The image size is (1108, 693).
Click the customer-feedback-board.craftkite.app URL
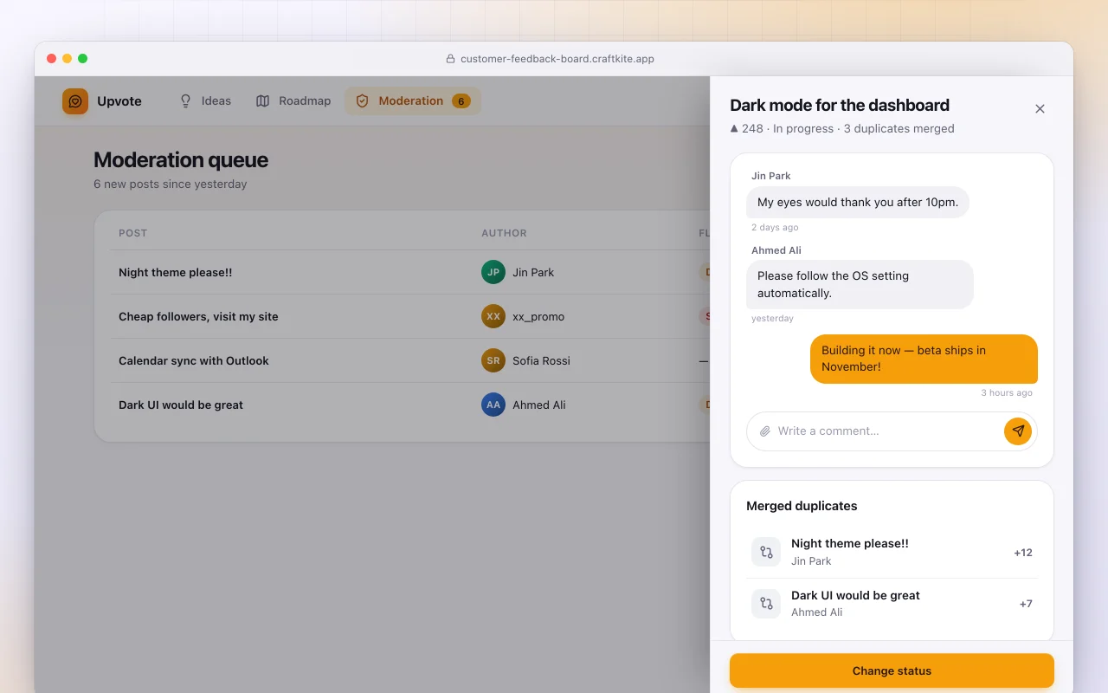[x=557, y=59]
